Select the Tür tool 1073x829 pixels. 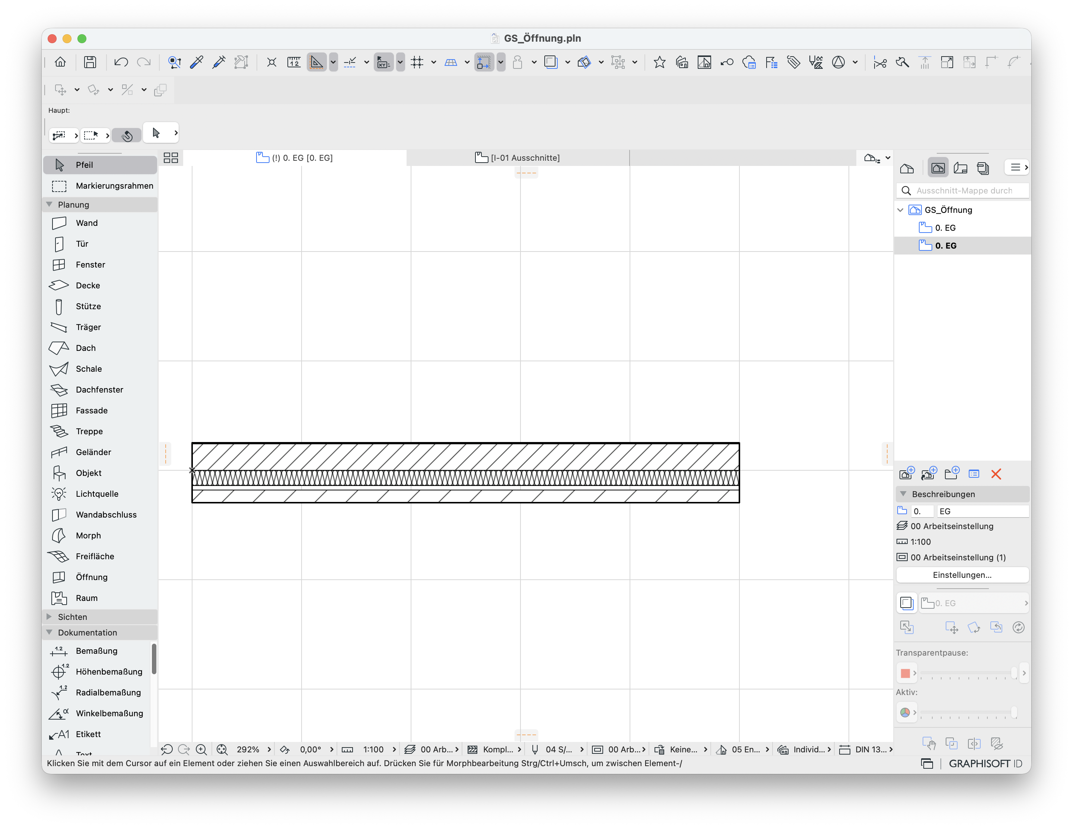[x=100, y=244]
